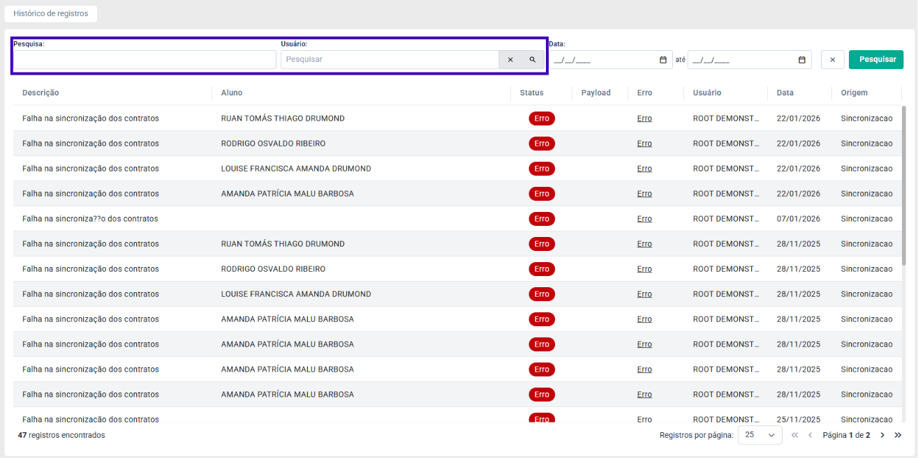Go to the previous page of results
This screenshot has height=458, width=918.
810,435
